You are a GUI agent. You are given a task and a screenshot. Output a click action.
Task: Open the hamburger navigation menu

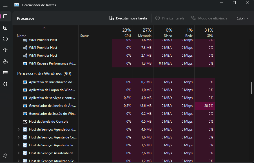coord(5,5)
